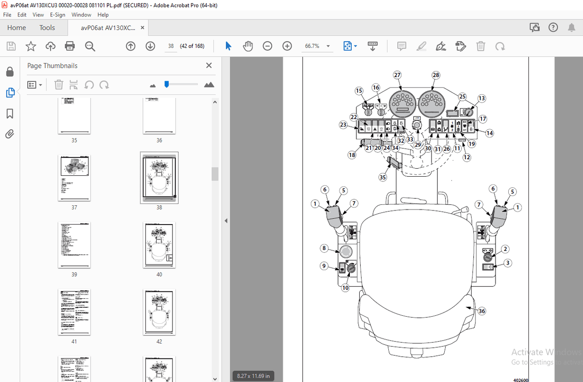Go to previous page arrow

131,46
